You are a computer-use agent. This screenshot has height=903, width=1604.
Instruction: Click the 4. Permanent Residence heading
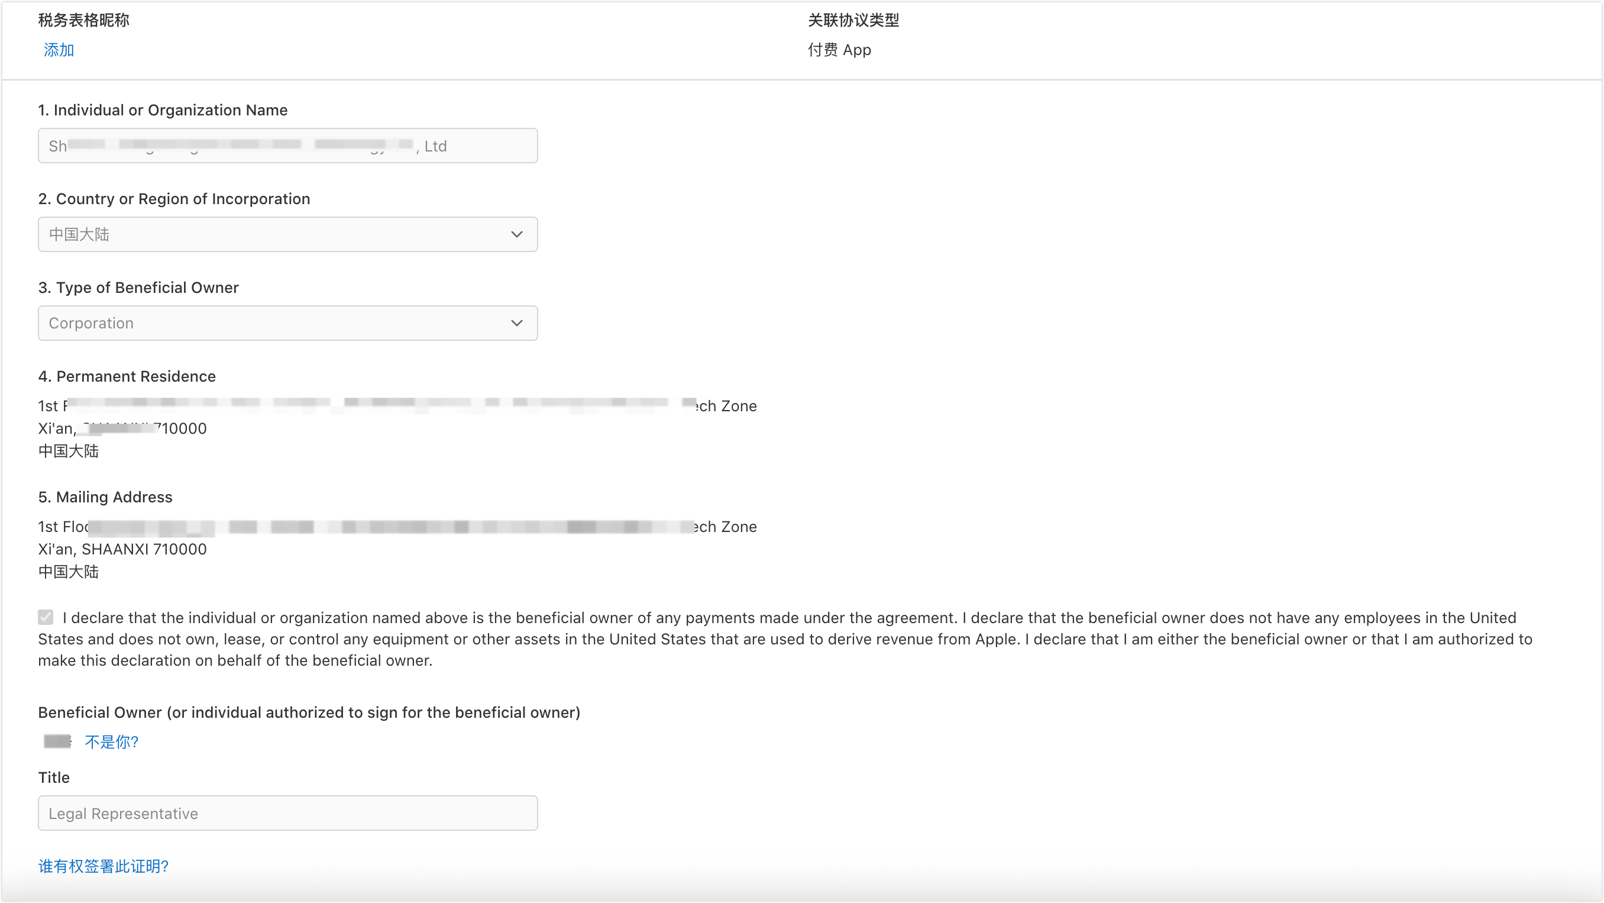[x=127, y=376]
